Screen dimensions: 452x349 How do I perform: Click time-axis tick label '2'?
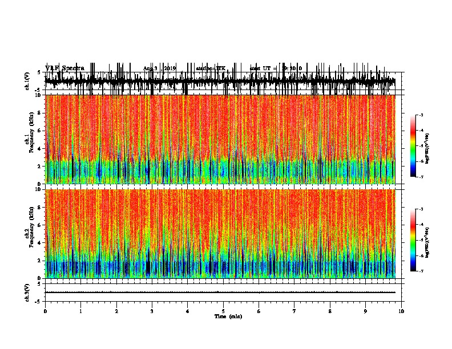click(116, 311)
